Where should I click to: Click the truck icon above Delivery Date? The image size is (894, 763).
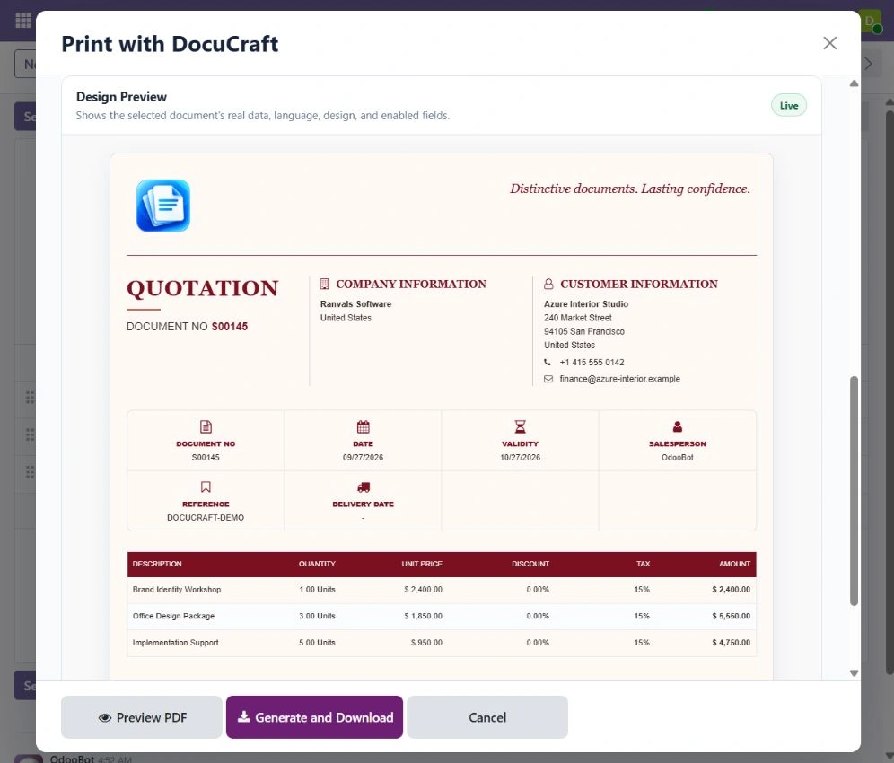coord(364,487)
